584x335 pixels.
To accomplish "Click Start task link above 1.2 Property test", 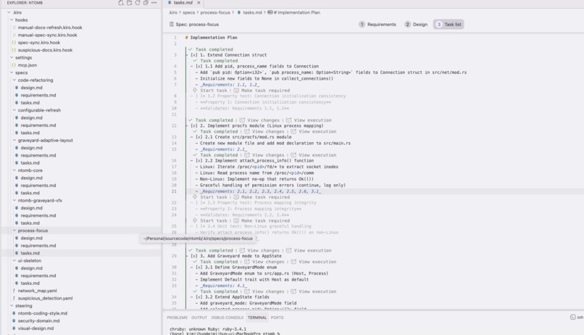I will tap(214, 90).
